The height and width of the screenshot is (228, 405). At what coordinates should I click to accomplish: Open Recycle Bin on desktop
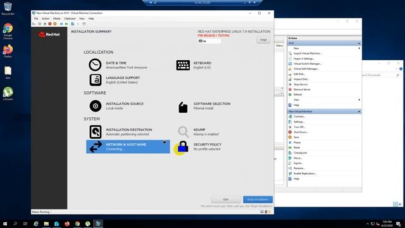click(x=8, y=9)
